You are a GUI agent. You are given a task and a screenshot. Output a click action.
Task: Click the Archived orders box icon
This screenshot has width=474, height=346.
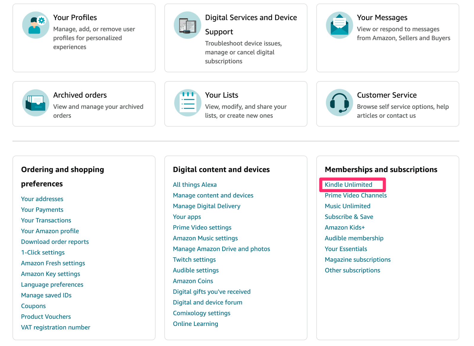[36, 103]
